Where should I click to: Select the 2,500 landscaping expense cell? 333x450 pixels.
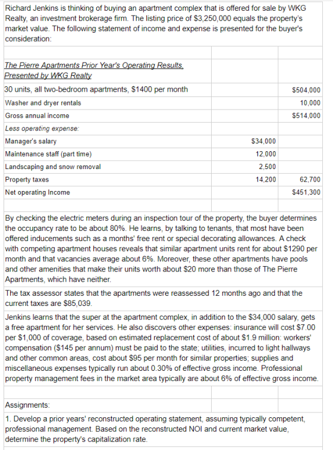[x=267, y=167]
